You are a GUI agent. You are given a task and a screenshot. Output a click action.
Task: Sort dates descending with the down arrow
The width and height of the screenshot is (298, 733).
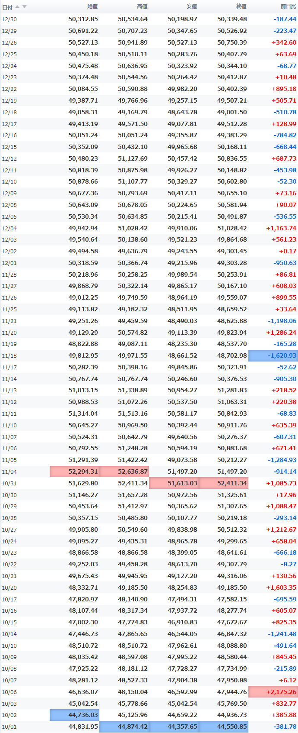tap(24, 6)
